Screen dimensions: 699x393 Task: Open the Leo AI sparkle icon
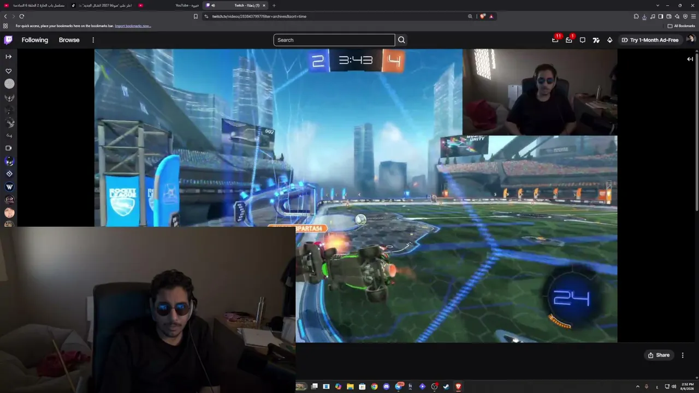tap(677, 16)
